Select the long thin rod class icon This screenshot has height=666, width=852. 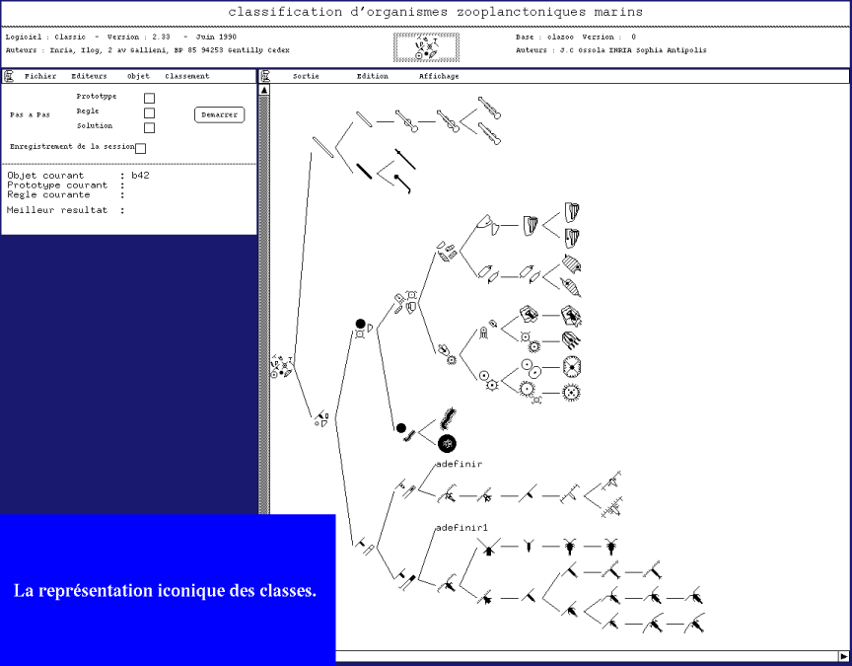(322, 147)
